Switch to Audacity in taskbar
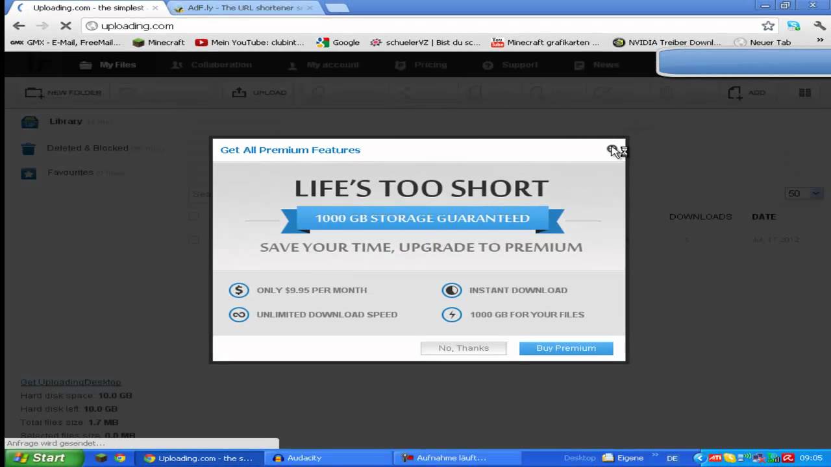Viewport: 831px width, 467px height. 328,458
